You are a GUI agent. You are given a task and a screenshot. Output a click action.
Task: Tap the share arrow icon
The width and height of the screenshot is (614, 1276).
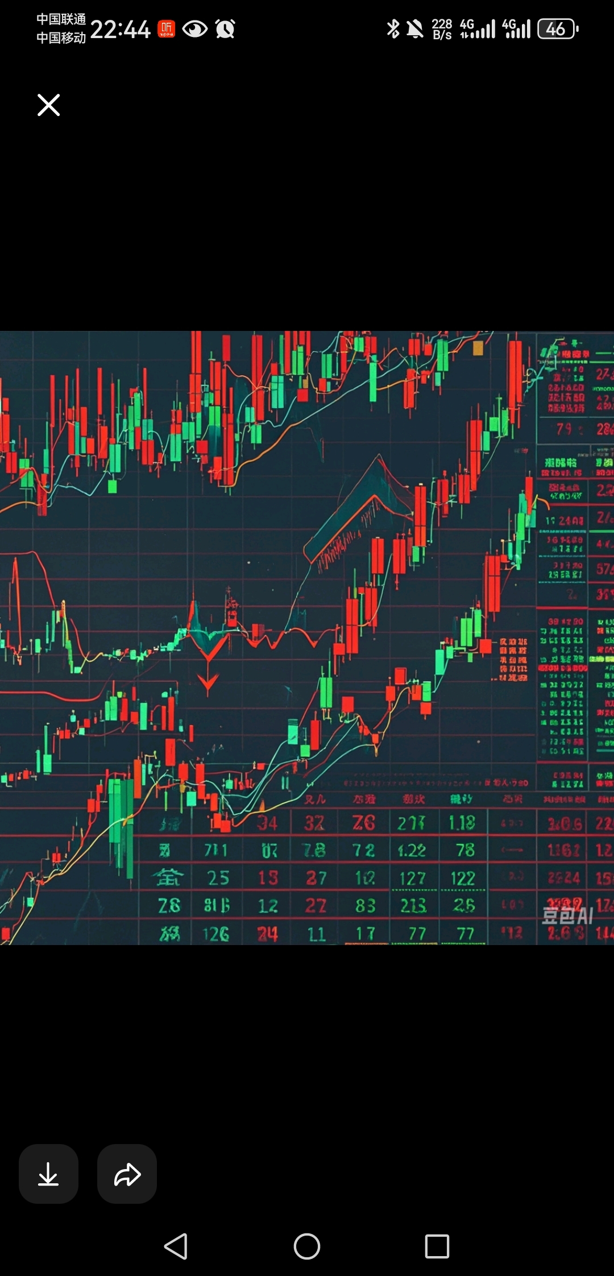tap(127, 1174)
